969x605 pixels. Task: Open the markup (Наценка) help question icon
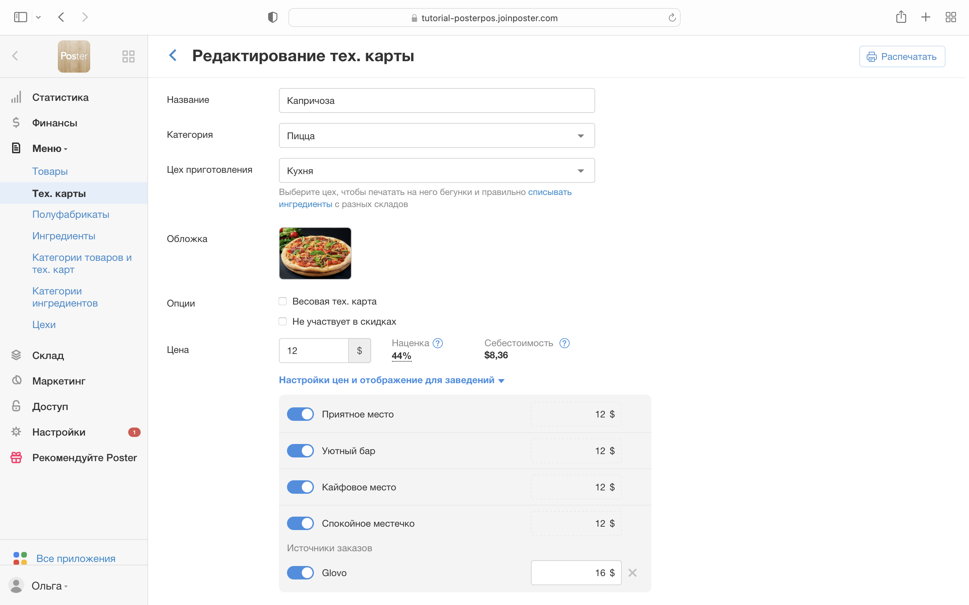tap(438, 343)
